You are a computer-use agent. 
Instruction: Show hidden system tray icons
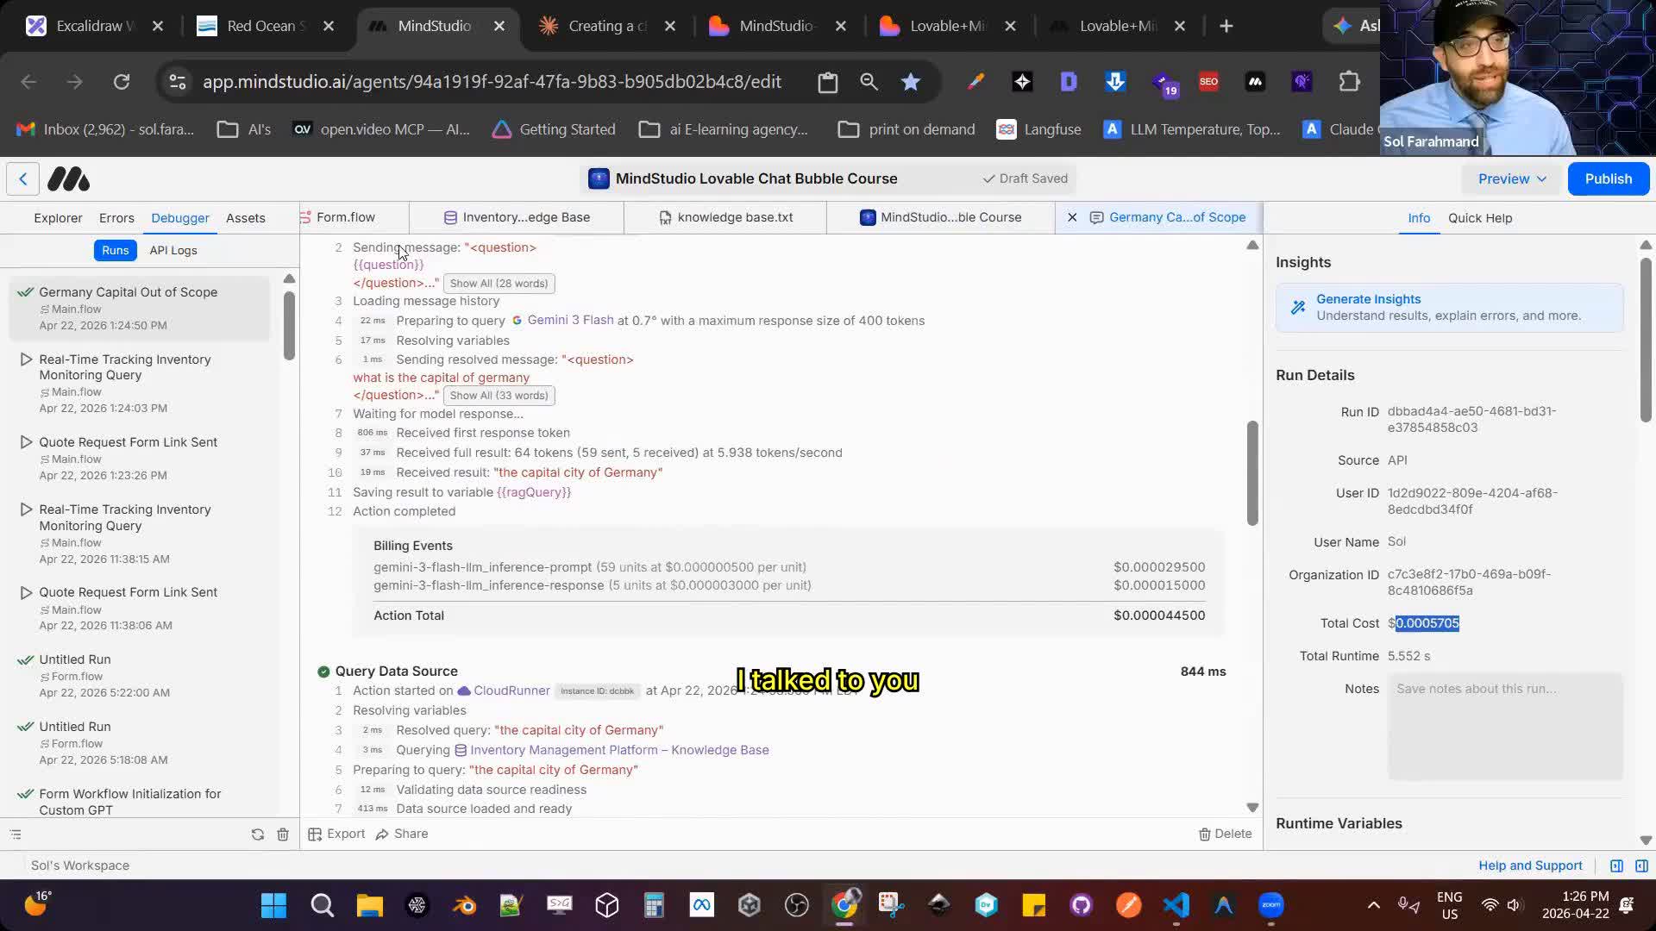tap(1374, 905)
